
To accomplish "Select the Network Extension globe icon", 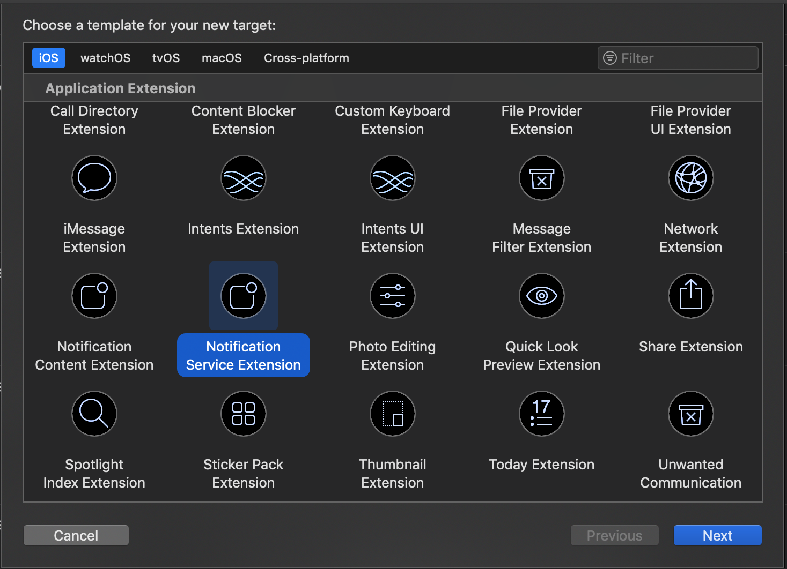I will (x=691, y=178).
